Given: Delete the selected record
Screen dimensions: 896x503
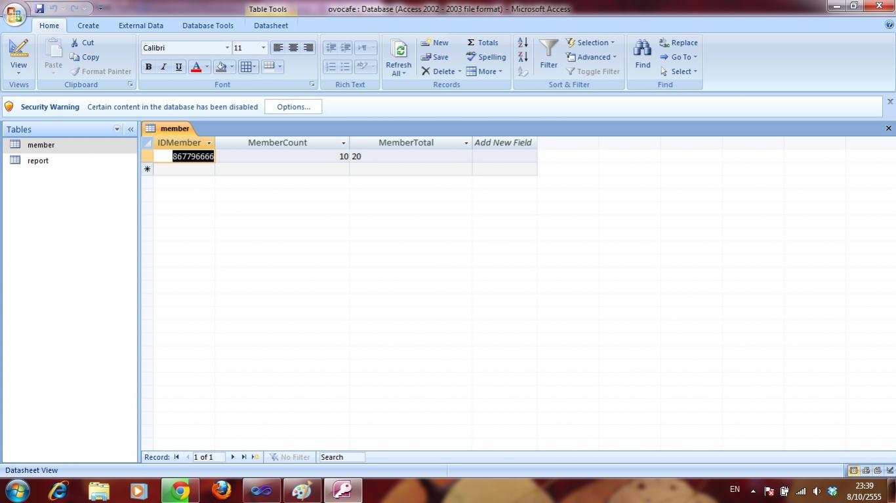Looking at the screenshot, I should [x=441, y=71].
